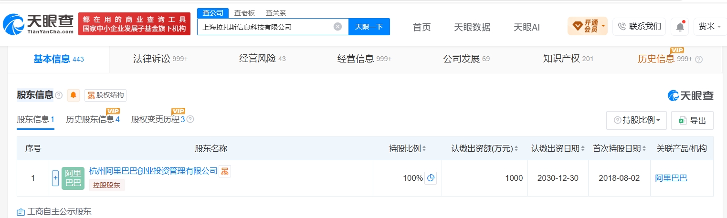Click the notification bell icon in header

pos(680,27)
